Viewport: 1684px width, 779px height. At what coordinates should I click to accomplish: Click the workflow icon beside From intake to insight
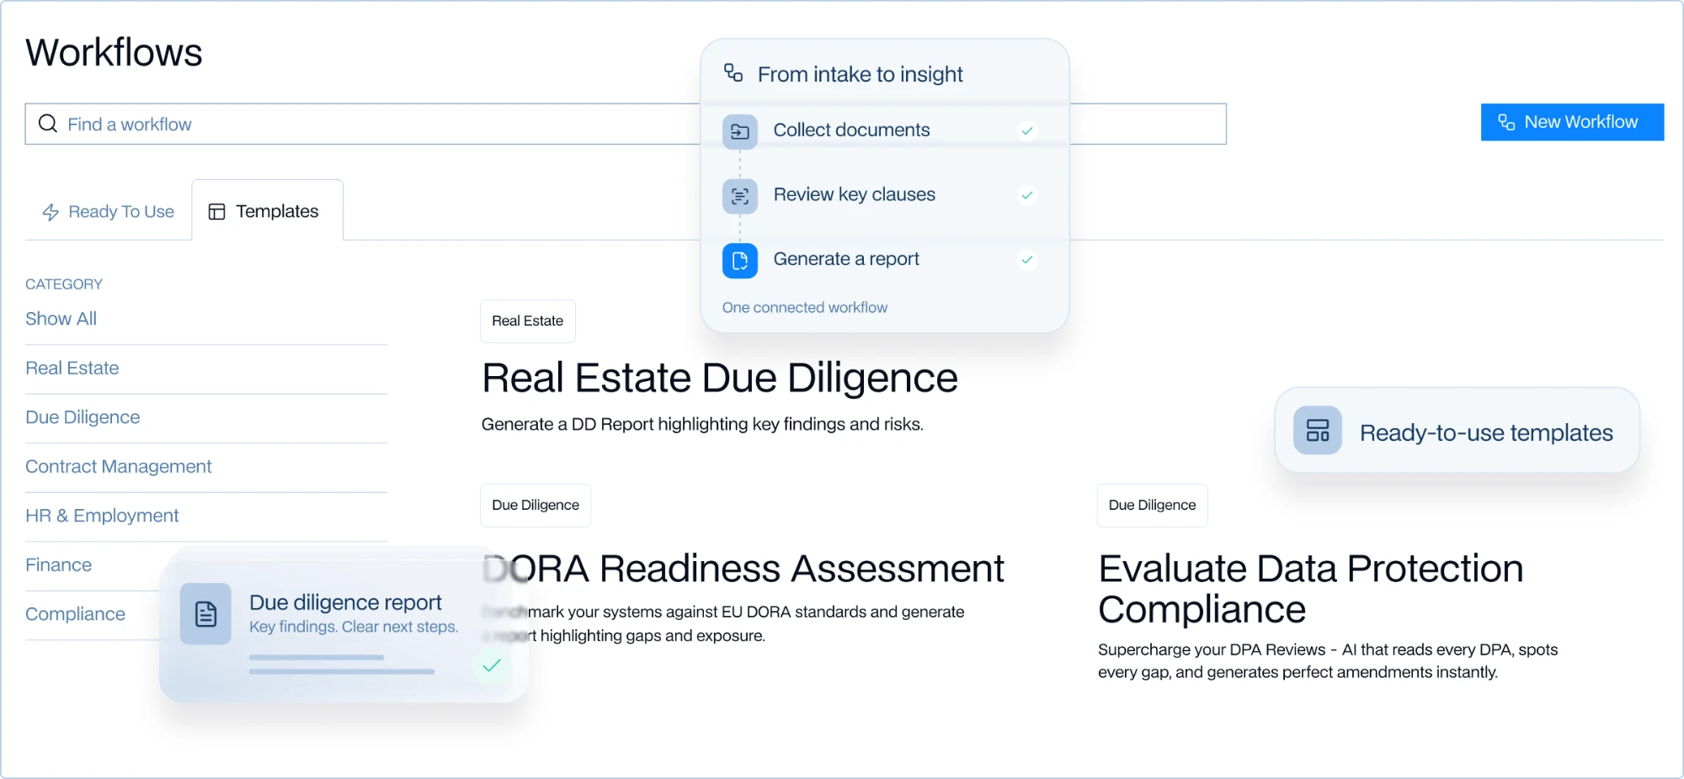click(x=733, y=73)
